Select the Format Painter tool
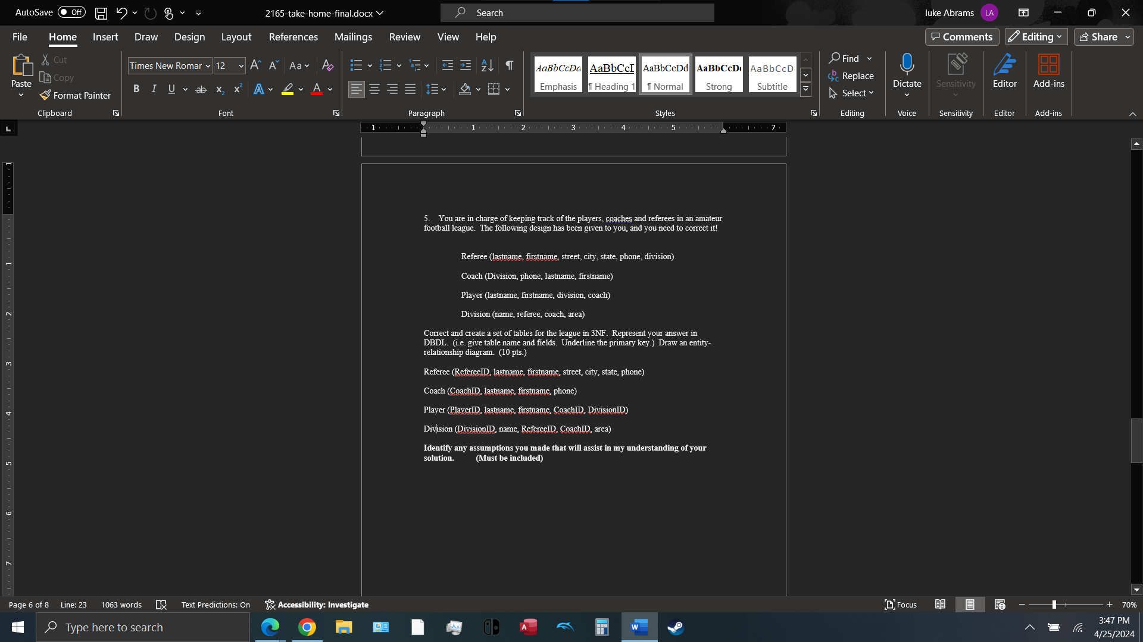The width and height of the screenshot is (1143, 642). point(75,95)
